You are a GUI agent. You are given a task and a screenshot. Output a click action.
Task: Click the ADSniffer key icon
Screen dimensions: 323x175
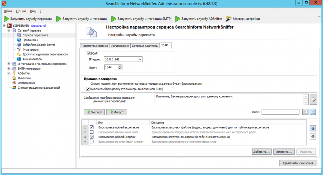pyautogui.click(x=14, y=73)
